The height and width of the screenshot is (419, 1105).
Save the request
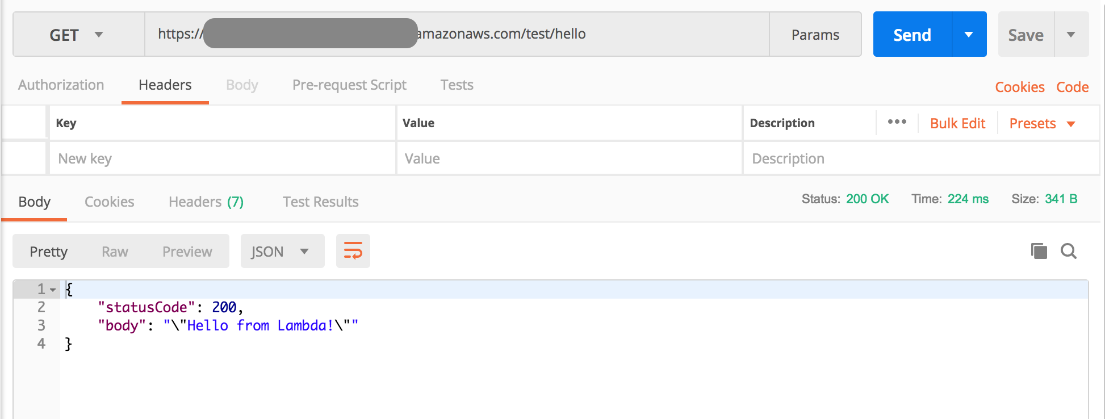(1026, 35)
